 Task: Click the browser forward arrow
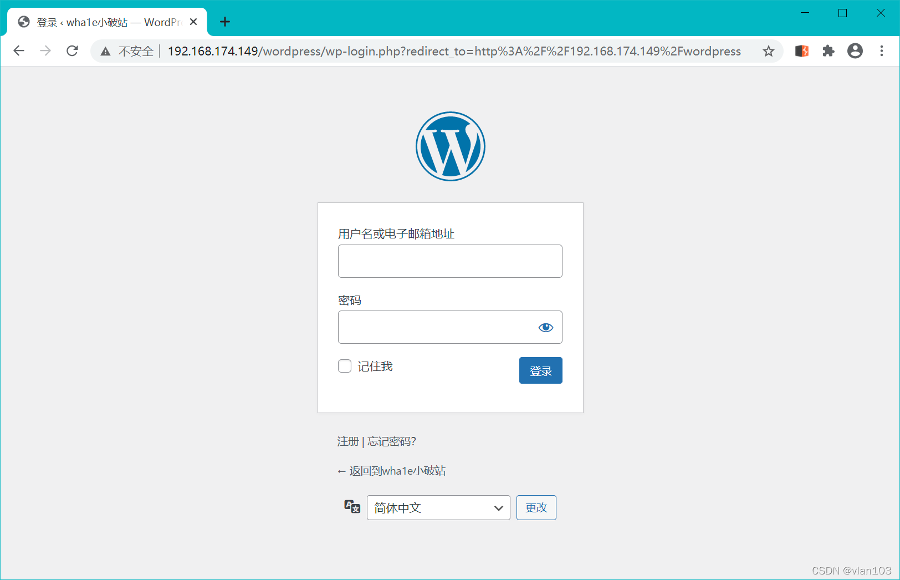(x=45, y=51)
